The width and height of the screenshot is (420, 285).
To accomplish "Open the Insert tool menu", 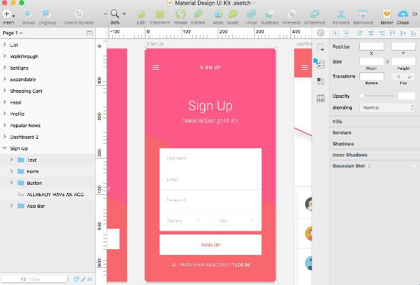I will pos(8,13).
